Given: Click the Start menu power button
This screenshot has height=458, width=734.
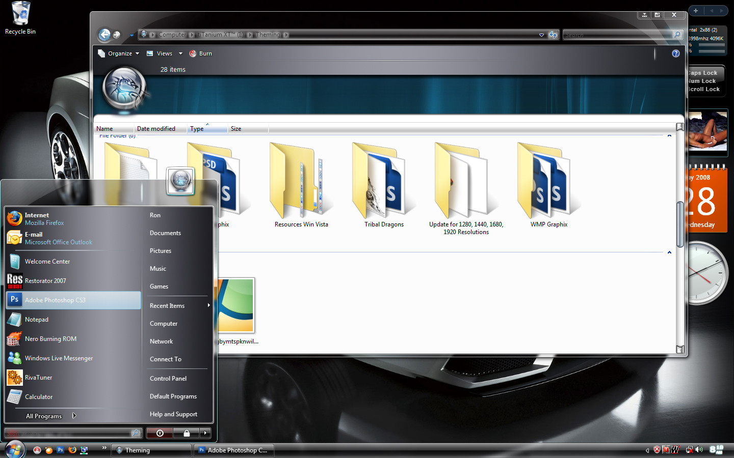Looking at the screenshot, I should pyautogui.click(x=160, y=433).
